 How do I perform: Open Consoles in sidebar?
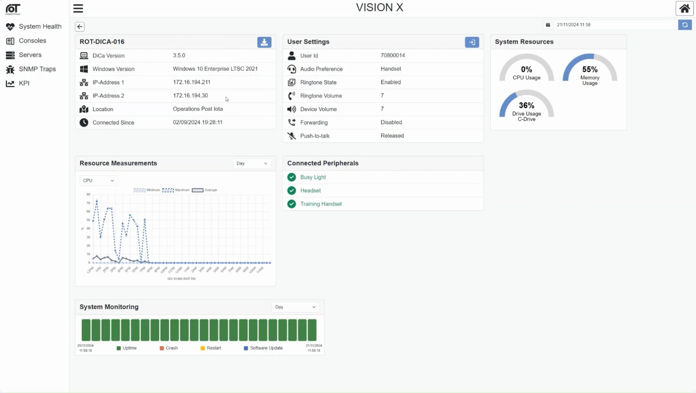click(x=26, y=41)
